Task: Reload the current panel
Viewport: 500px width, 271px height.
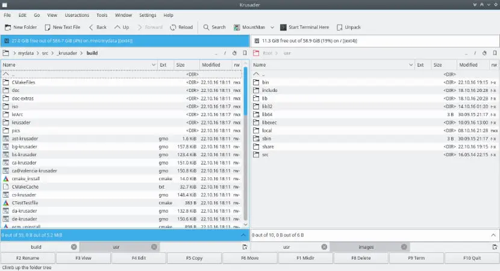Action: click(x=181, y=28)
